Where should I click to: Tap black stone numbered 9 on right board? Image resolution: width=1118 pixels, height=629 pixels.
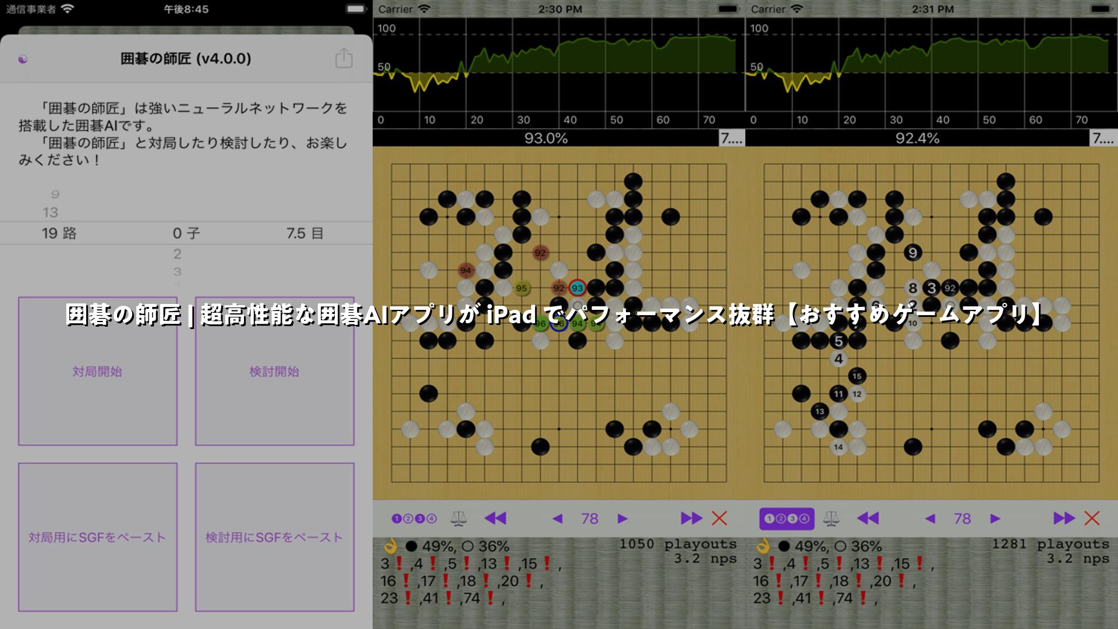tap(912, 252)
